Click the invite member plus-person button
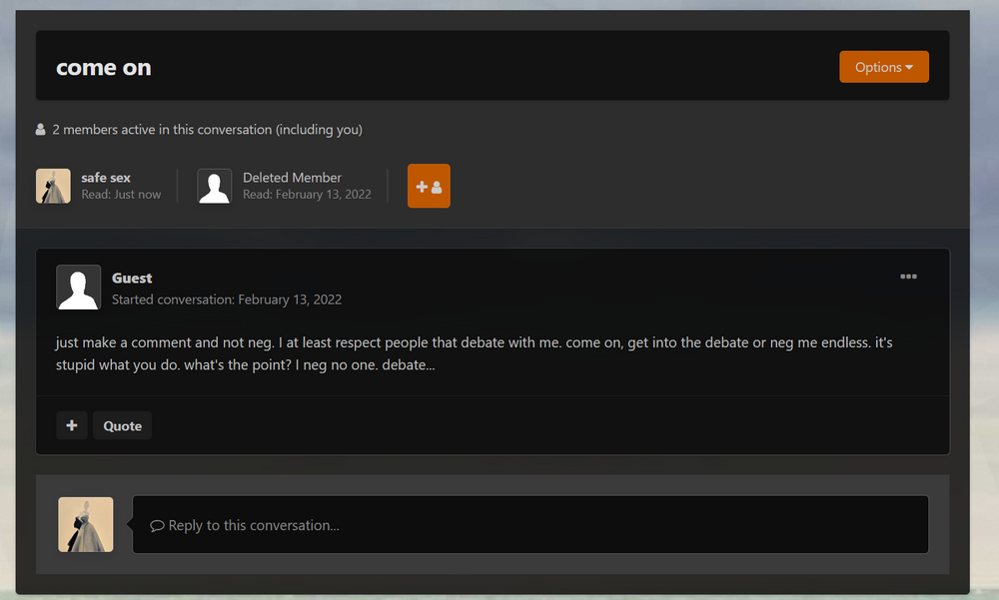This screenshot has height=600, width=999. point(429,187)
